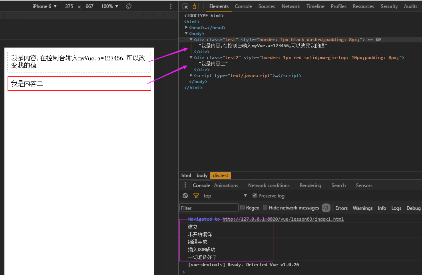The width and height of the screenshot is (422, 275).
Task: Filter console by Logs
Action: coord(396,208)
